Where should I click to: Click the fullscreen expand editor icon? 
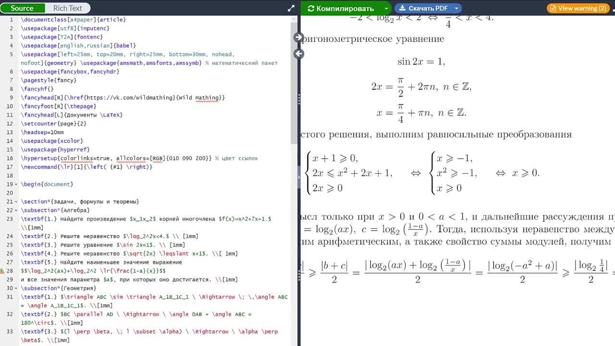coord(291,8)
